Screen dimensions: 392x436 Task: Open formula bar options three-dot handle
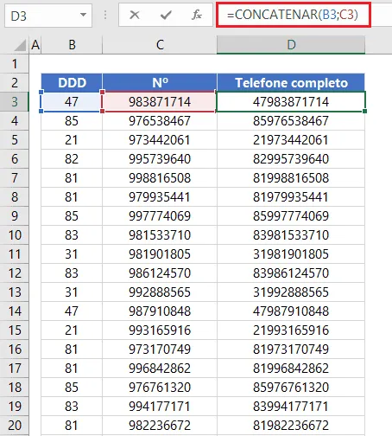pyautogui.click(x=105, y=15)
